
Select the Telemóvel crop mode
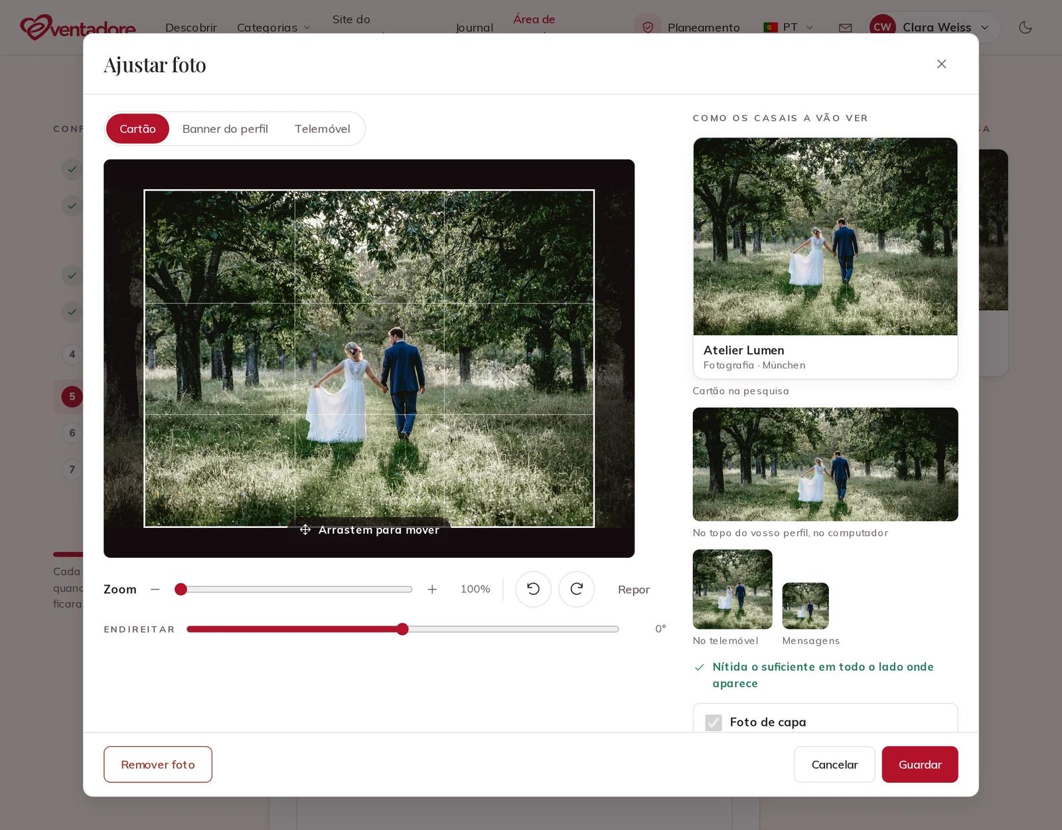point(322,129)
